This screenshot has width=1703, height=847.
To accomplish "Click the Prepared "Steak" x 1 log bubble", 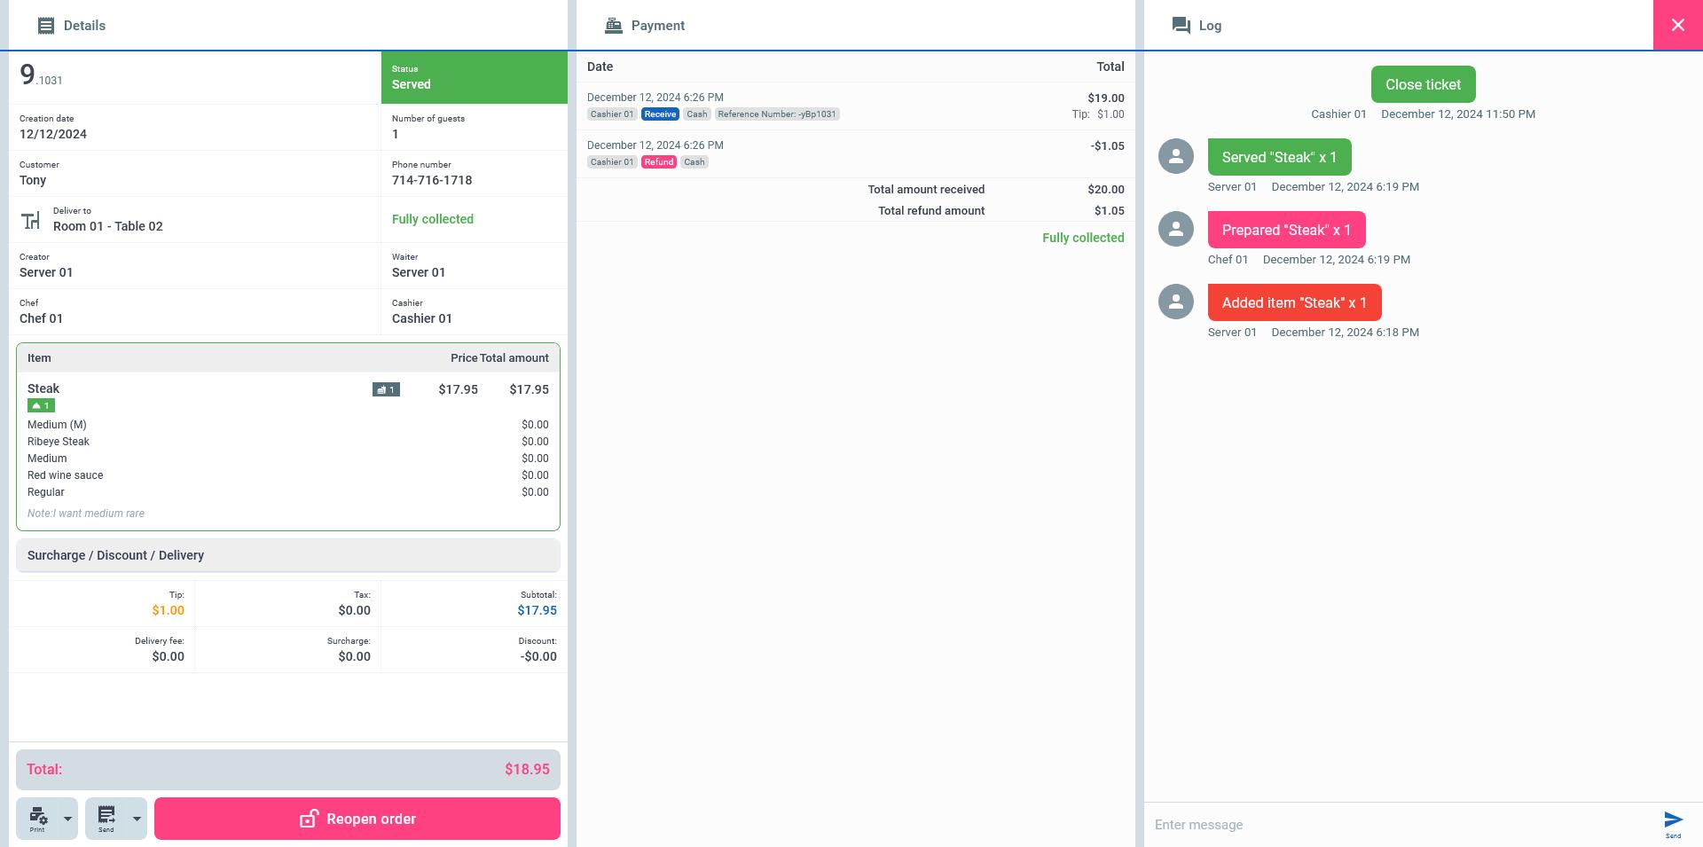I will (x=1286, y=230).
